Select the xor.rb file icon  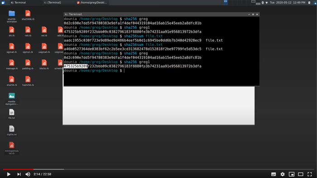[44, 30]
